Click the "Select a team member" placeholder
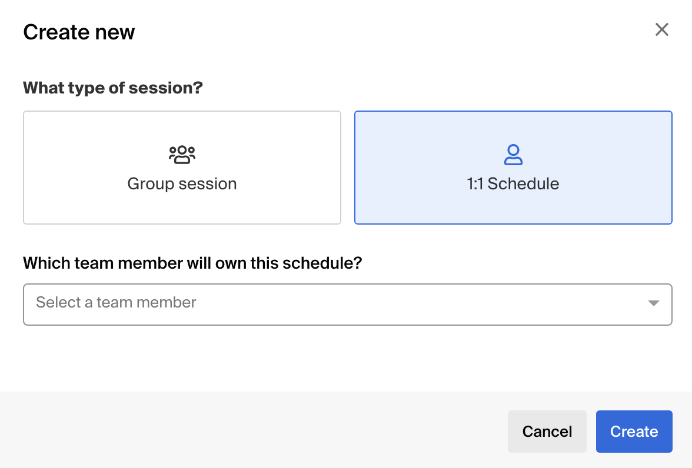The width and height of the screenshot is (692, 468). [116, 303]
